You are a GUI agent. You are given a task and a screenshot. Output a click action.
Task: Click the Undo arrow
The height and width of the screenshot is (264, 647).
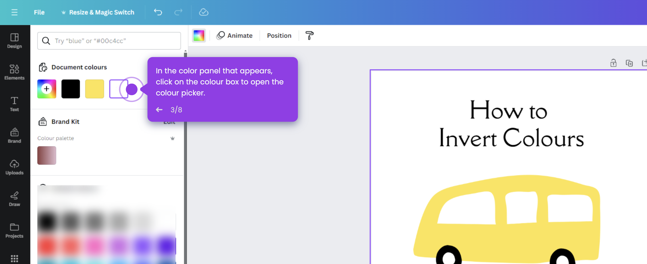(158, 12)
